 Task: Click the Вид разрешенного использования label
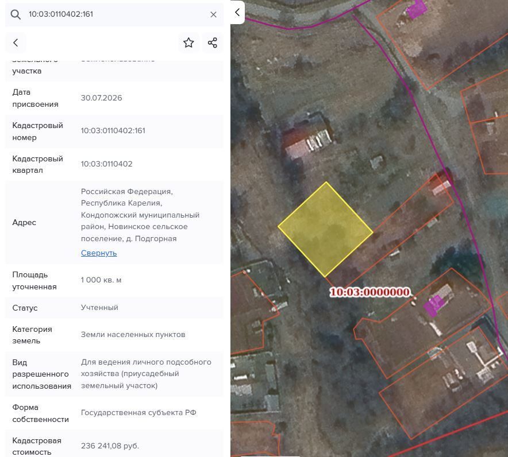(42, 374)
